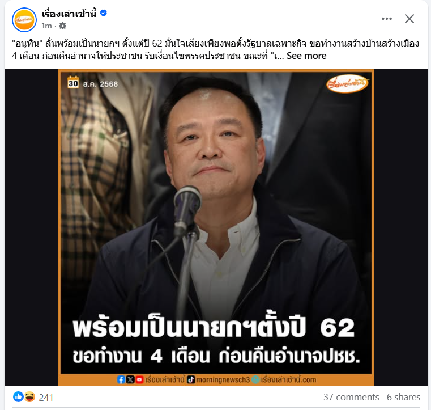Click the orange logo on the image
431x410 pixels.
tap(347, 83)
